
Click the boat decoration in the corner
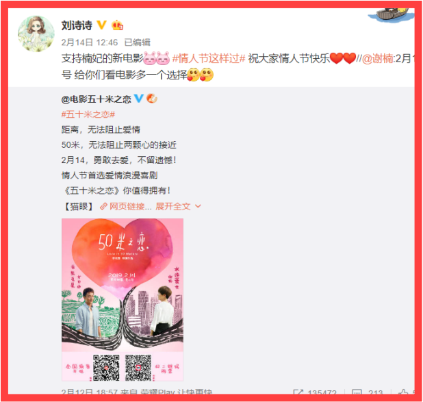391,15
